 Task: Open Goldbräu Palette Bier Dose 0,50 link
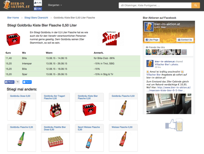click(x=55, y=128)
